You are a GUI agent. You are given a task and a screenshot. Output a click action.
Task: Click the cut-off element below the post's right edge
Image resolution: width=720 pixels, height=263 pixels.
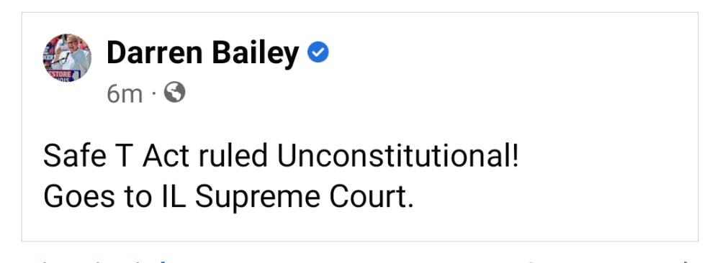click(x=685, y=261)
